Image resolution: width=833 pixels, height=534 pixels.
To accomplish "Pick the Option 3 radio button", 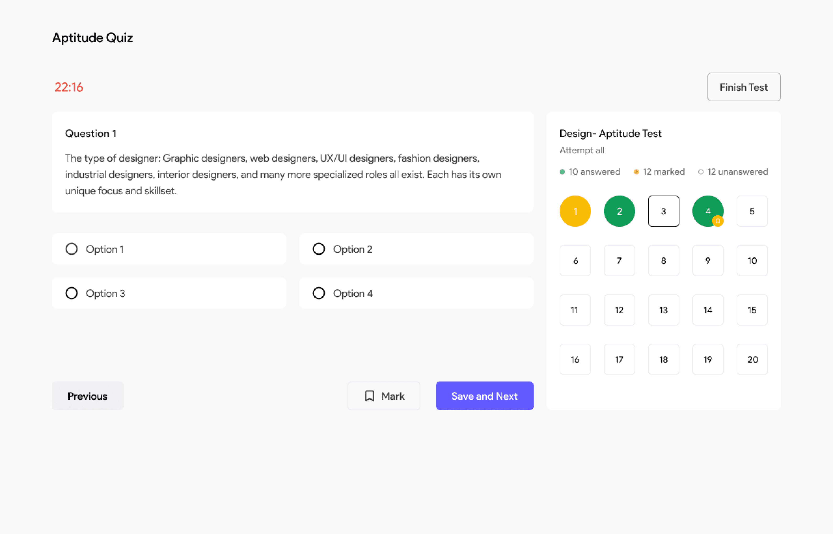I will (72, 293).
